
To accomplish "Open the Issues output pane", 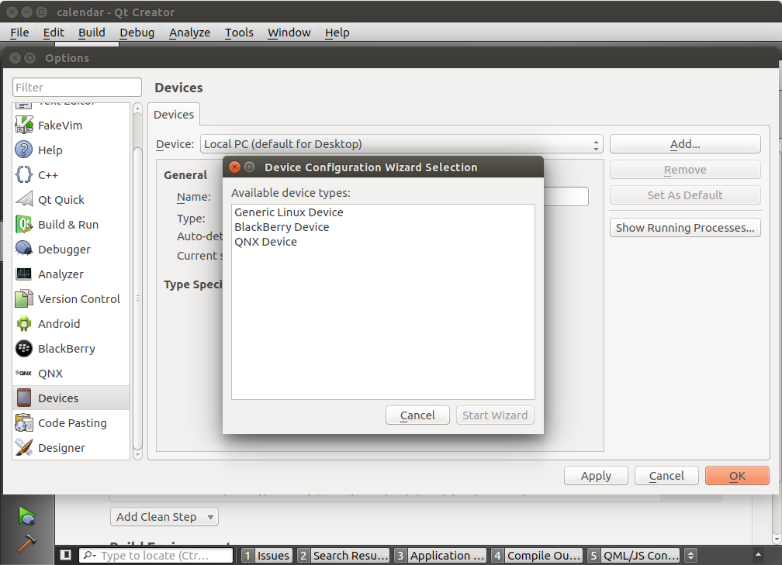I will (x=267, y=555).
